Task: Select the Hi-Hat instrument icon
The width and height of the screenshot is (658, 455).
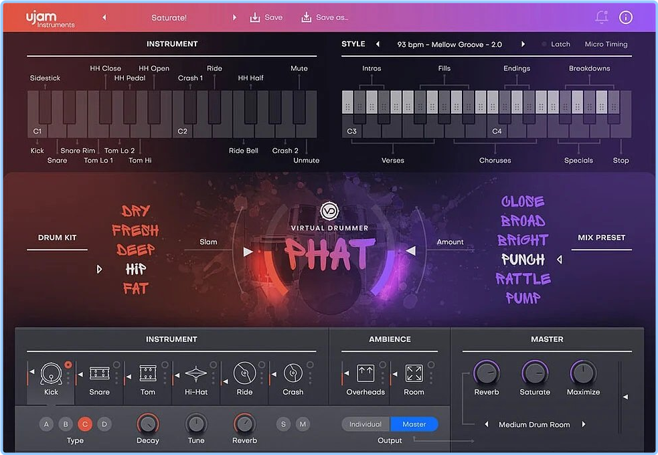Action: 196,373
